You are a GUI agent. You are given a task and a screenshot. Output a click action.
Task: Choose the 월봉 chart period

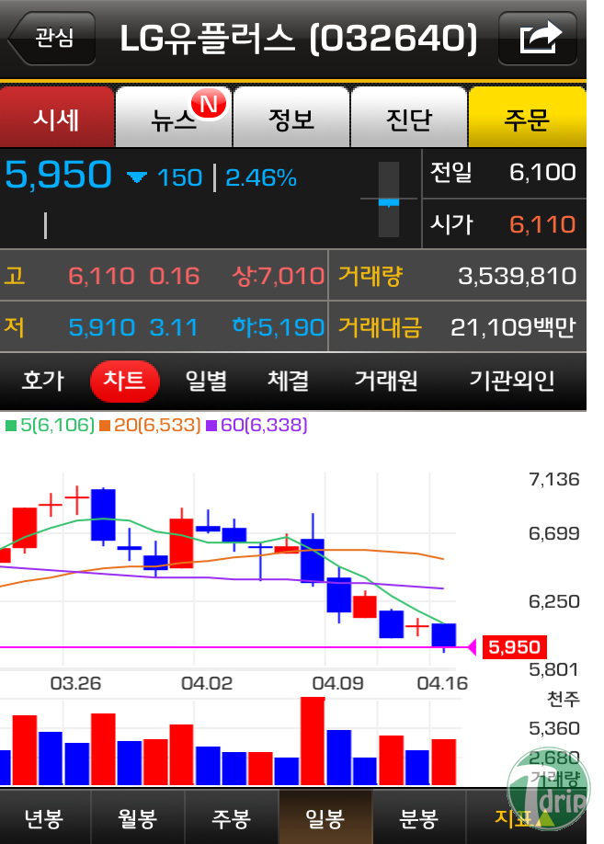pyautogui.click(x=138, y=817)
